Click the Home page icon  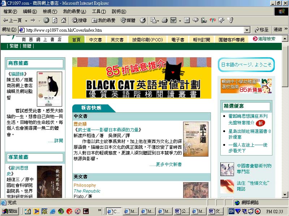[64, 20]
